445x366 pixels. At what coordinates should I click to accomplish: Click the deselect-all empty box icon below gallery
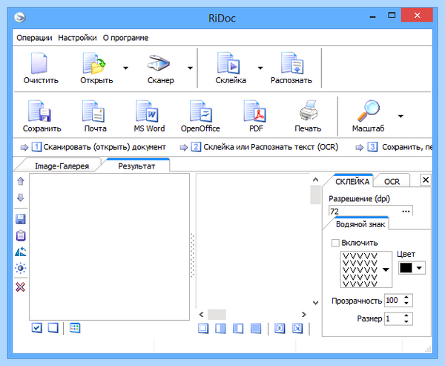coord(53,328)
